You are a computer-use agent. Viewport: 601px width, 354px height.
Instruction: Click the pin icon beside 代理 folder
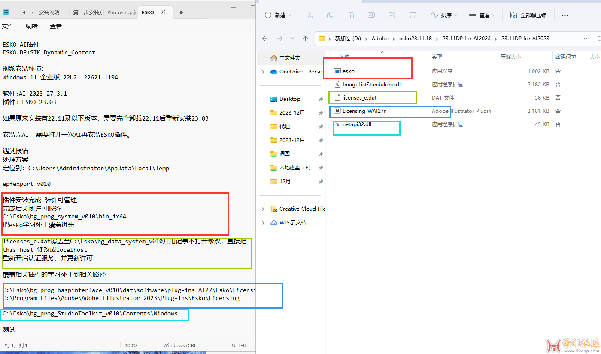320,127
